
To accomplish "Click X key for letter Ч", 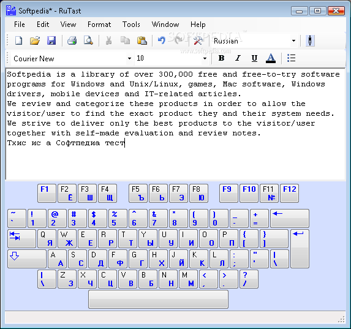I will [x=87, y=279].
